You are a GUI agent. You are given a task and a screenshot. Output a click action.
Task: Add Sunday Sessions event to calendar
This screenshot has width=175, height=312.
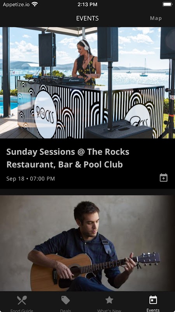(x=164, y=178)
